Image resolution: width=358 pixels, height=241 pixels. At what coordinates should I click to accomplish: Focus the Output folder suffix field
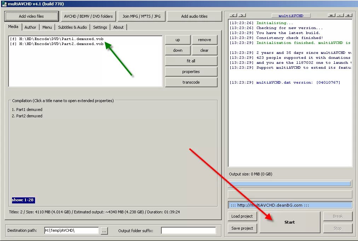point(188,230)
